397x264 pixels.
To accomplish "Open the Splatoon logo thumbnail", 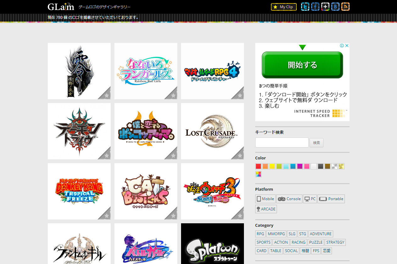I will click(x=212, y=244).
